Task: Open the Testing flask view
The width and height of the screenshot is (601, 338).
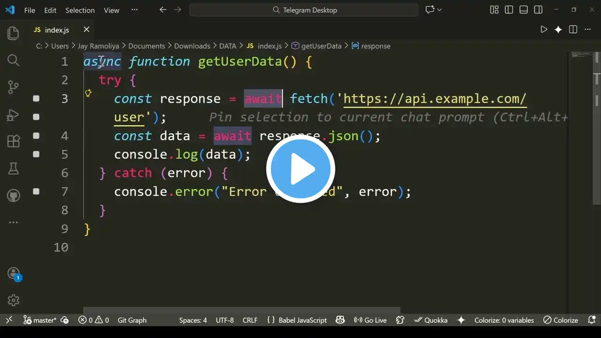Action: tap(13, 168)
